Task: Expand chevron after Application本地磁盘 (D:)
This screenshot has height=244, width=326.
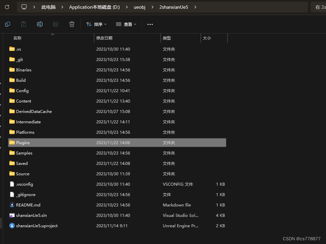Action: (x=127, y=7)
